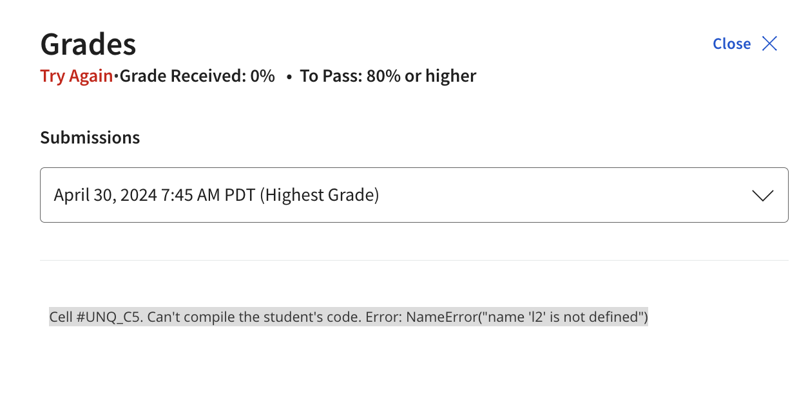Click the Close link text
This screenshot has width=808, height=399.
pos(731,44)
